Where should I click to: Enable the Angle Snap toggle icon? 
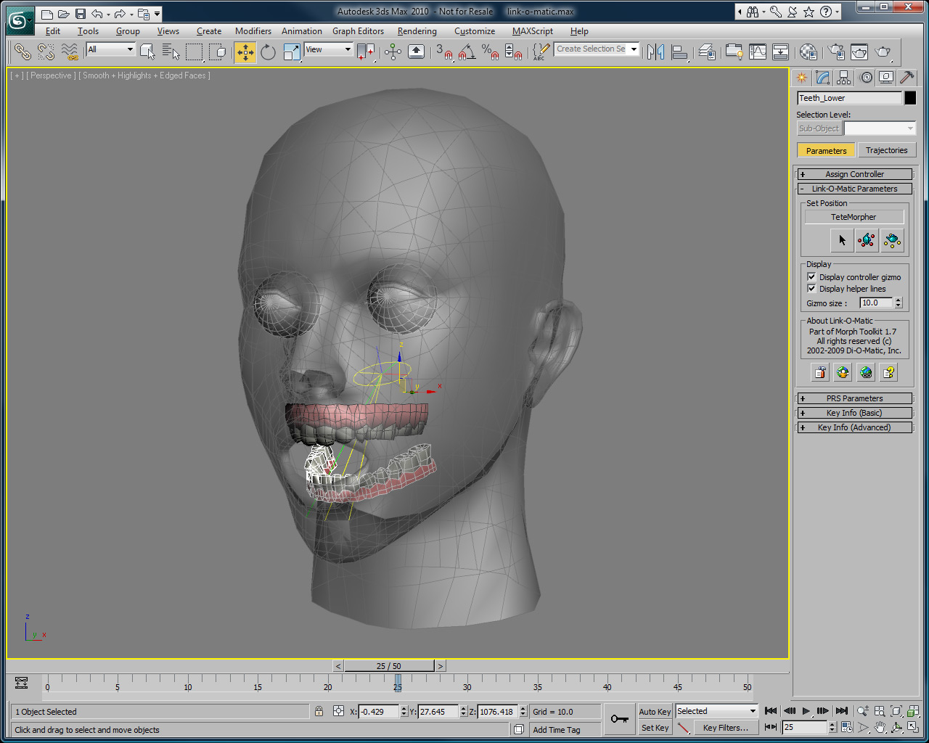click(466, 52)
